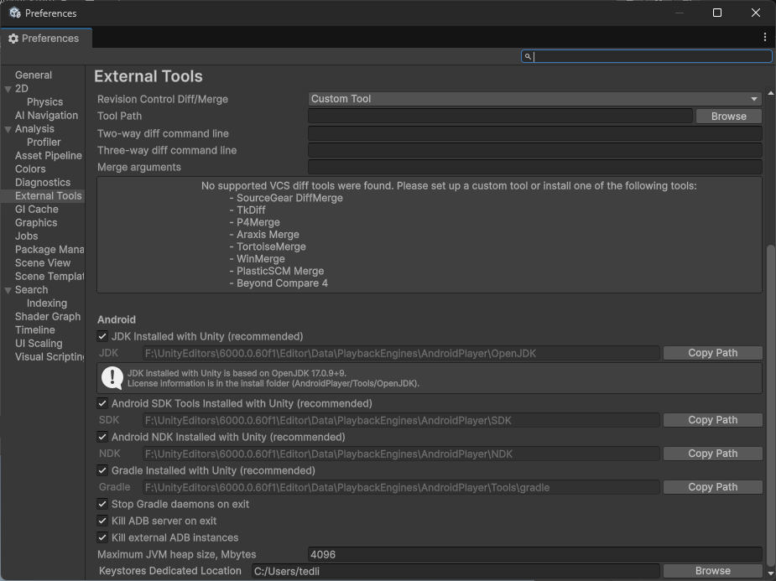Disable Kill ADB server on exit

click(x=102, y=521)
